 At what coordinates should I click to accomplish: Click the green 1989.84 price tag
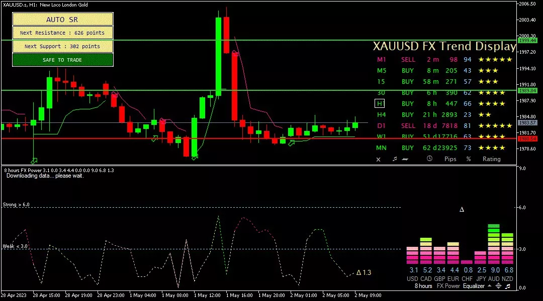click(x=527, y=90)
